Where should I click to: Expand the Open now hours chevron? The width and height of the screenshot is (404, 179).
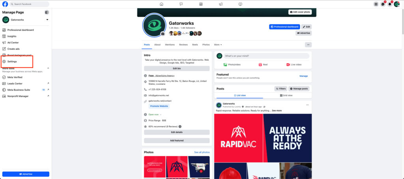(161, 114)
